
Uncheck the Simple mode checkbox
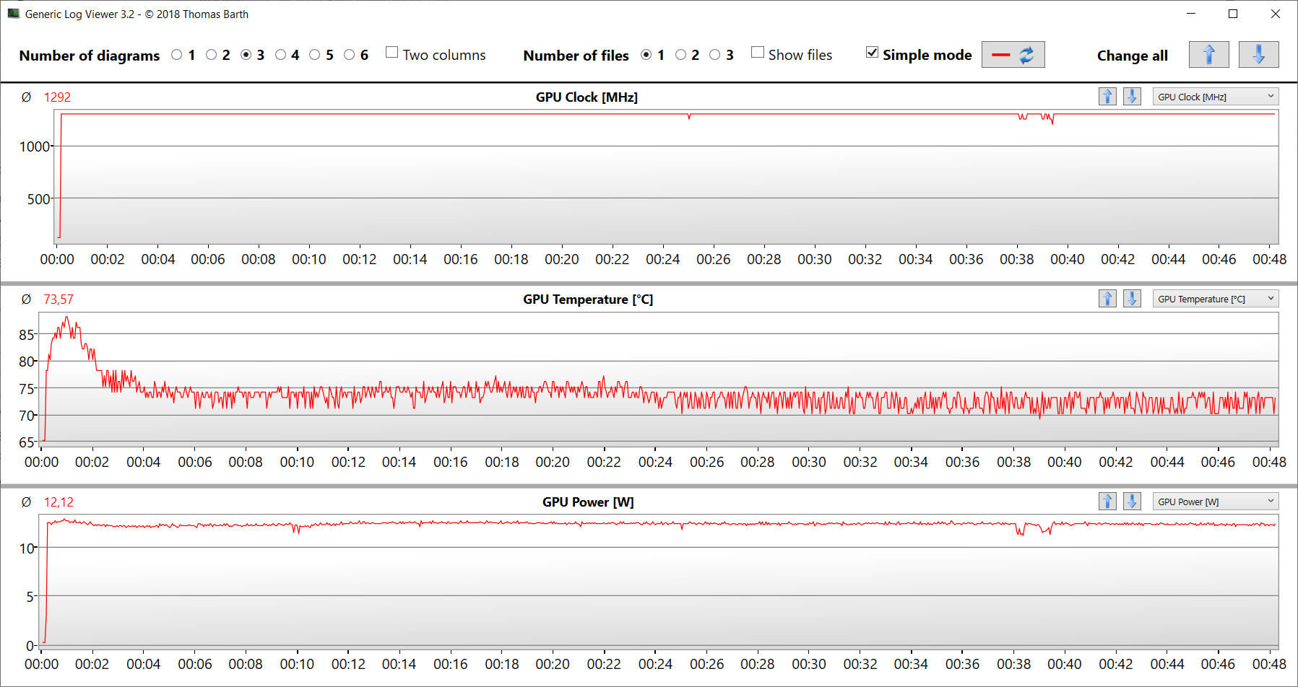click(873, 53)
